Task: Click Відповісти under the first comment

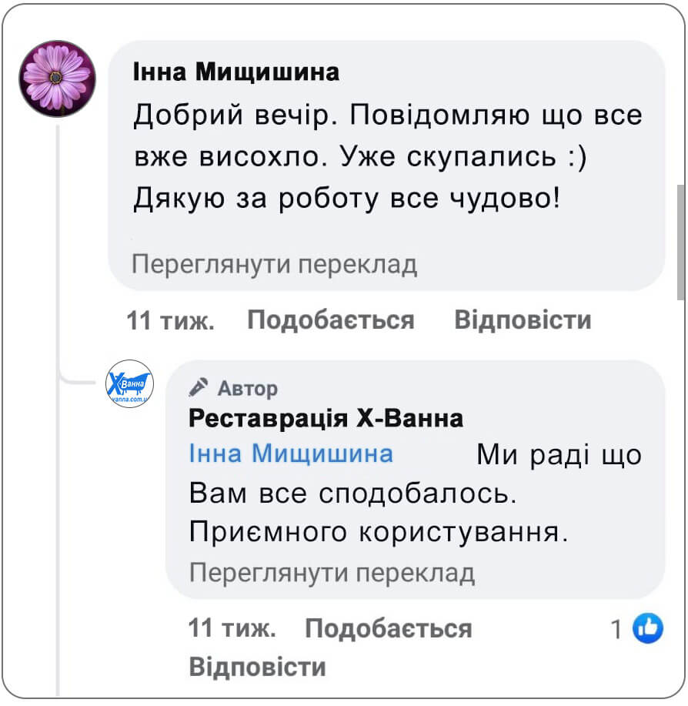Action: (x=523, y=320)
